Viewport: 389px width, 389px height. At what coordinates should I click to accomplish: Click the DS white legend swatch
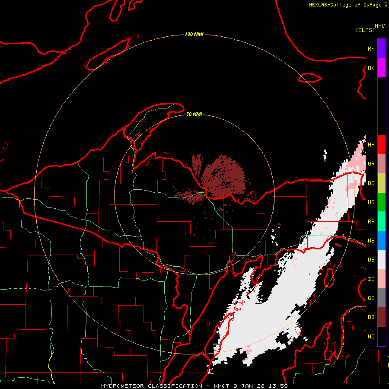[x=382, y=259]
